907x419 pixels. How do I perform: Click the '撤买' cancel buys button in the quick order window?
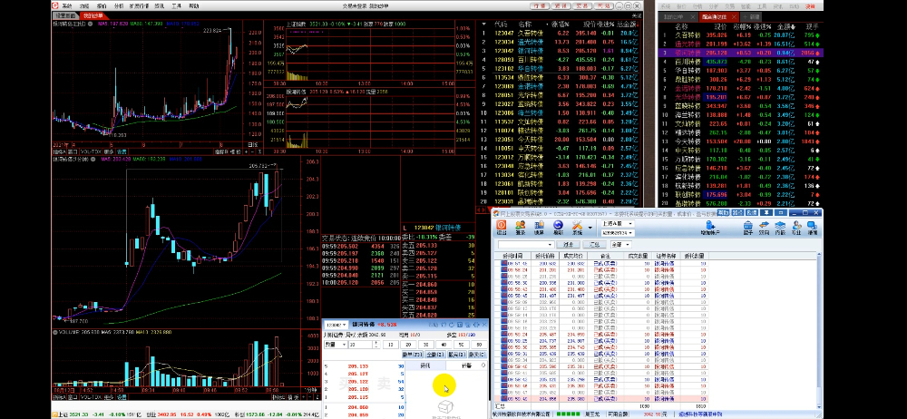click(456, 355)
